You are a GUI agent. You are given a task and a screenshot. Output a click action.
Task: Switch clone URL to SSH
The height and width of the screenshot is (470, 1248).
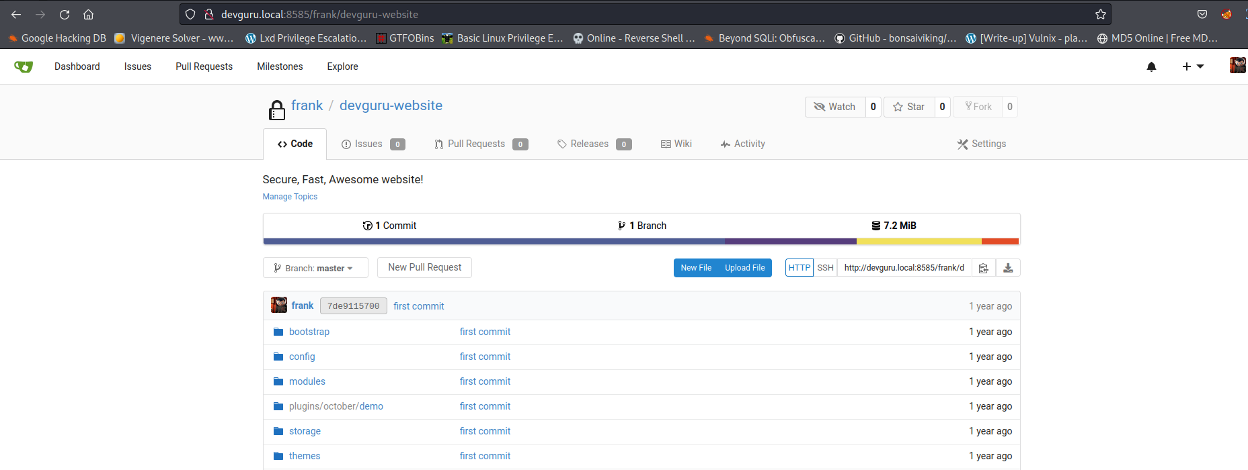coord(825,268)
